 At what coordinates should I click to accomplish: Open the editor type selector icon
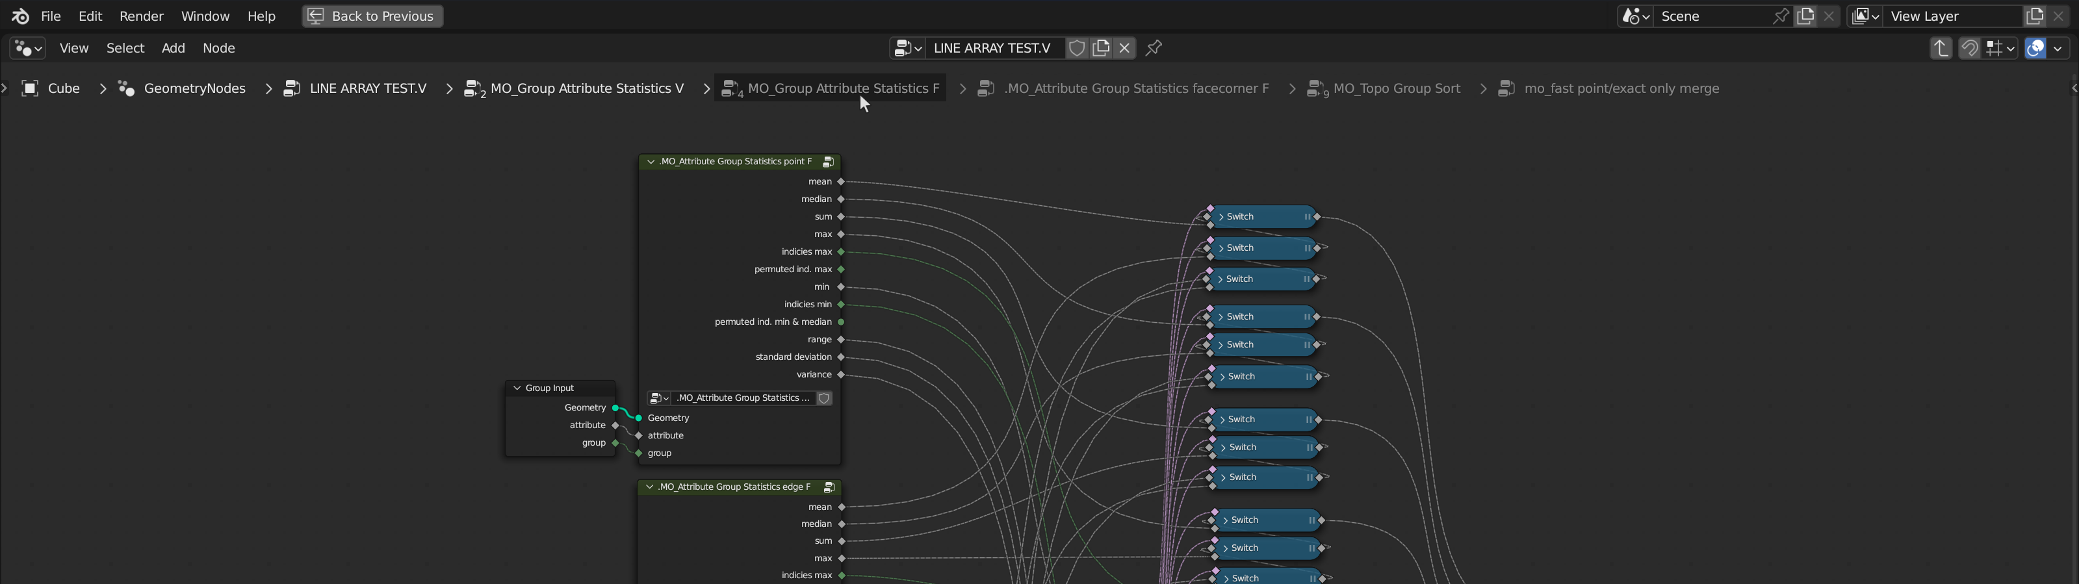[27, 49]
